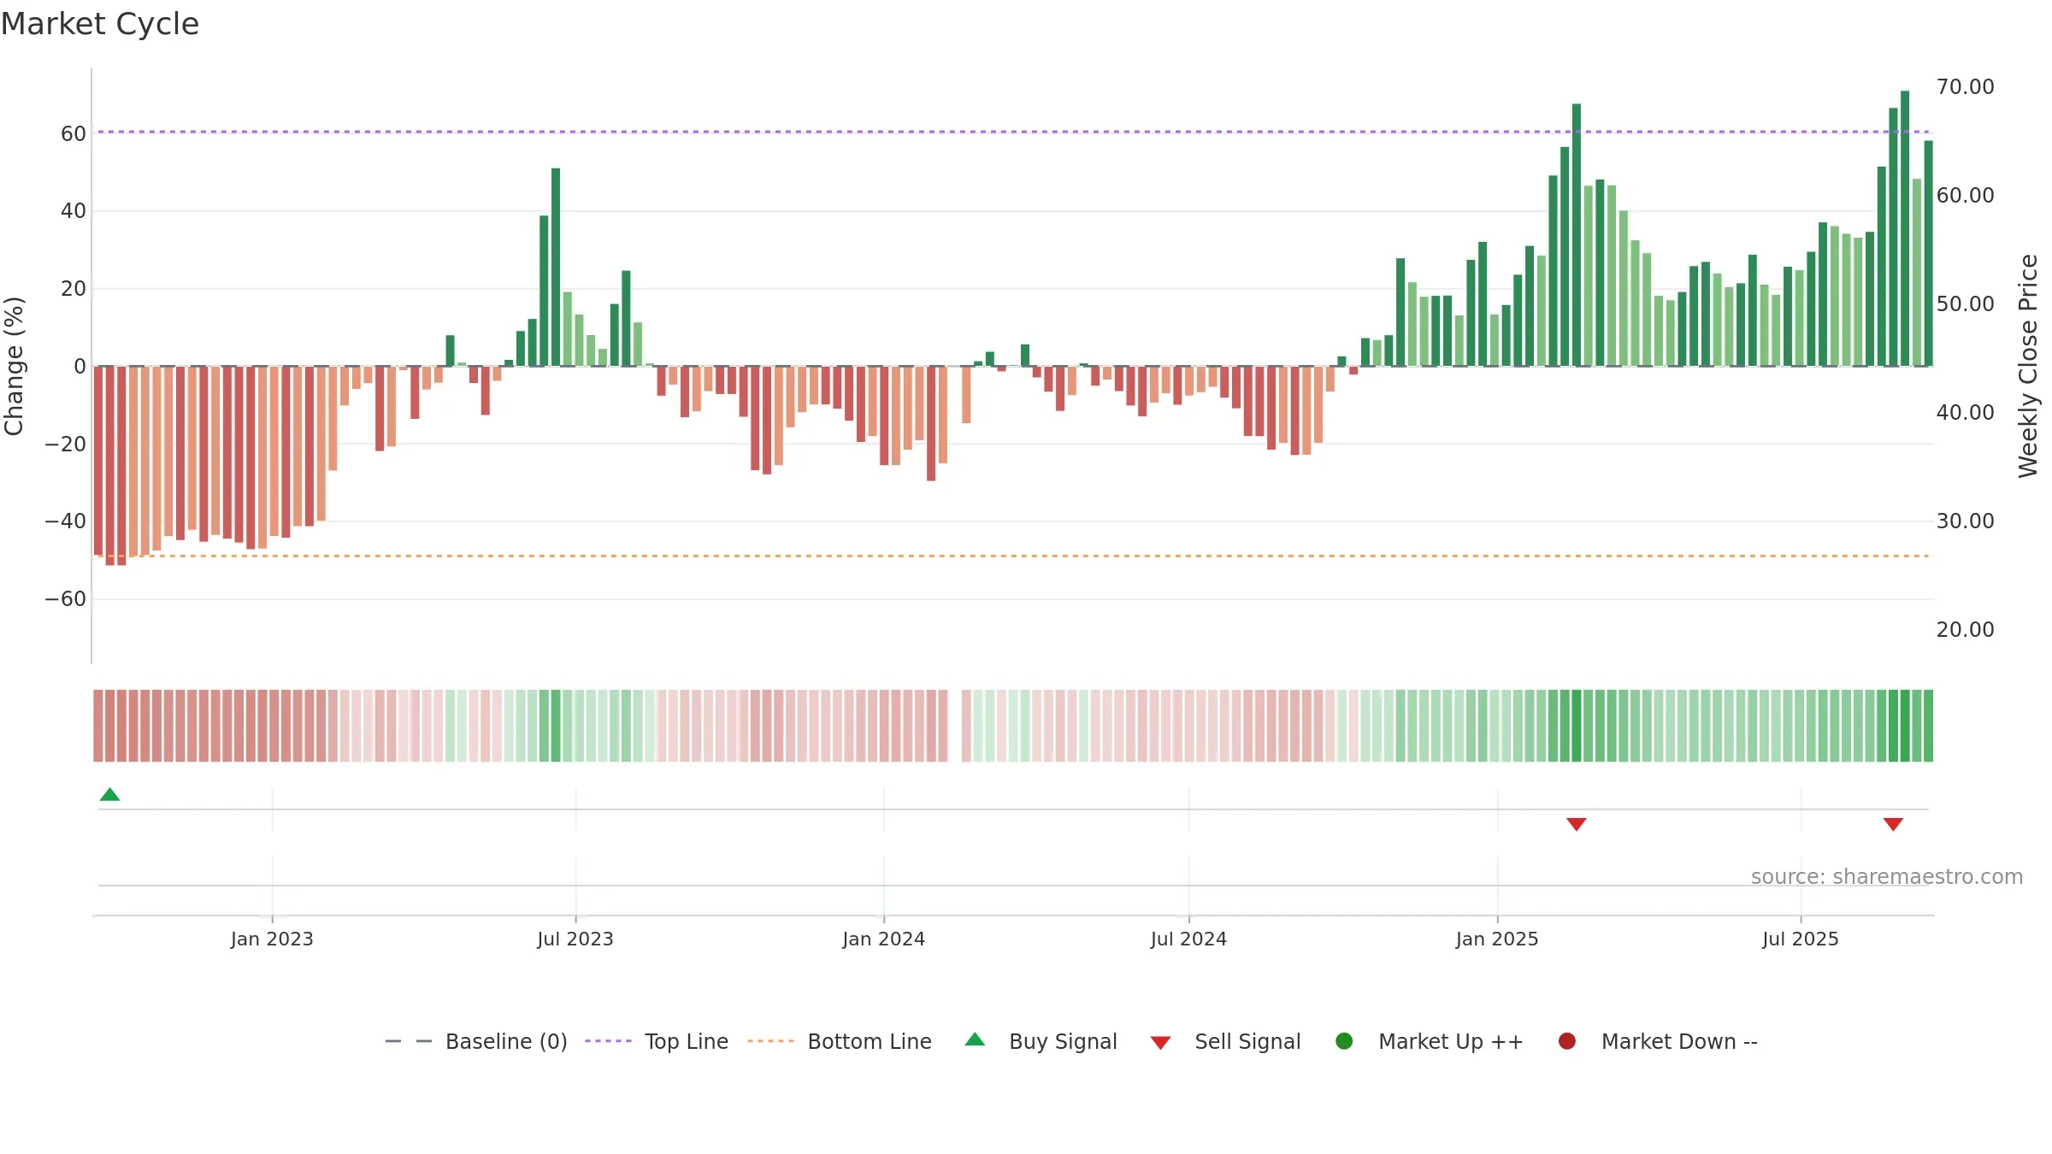This screenshot has width=2052, height=1154.
Task: Click the green Buy Signal triangle marker on chart
Action: [109, 795]
